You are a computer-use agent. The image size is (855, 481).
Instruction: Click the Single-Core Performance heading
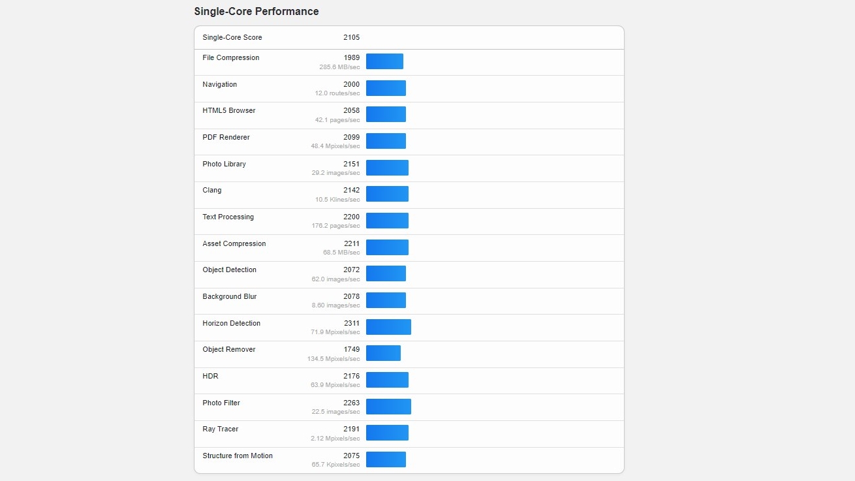256,12
